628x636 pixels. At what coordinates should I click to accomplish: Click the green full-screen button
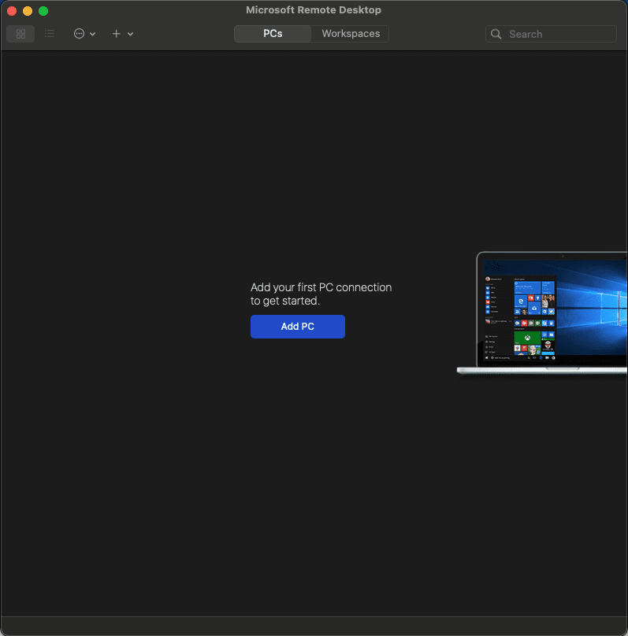coord(43,11)
